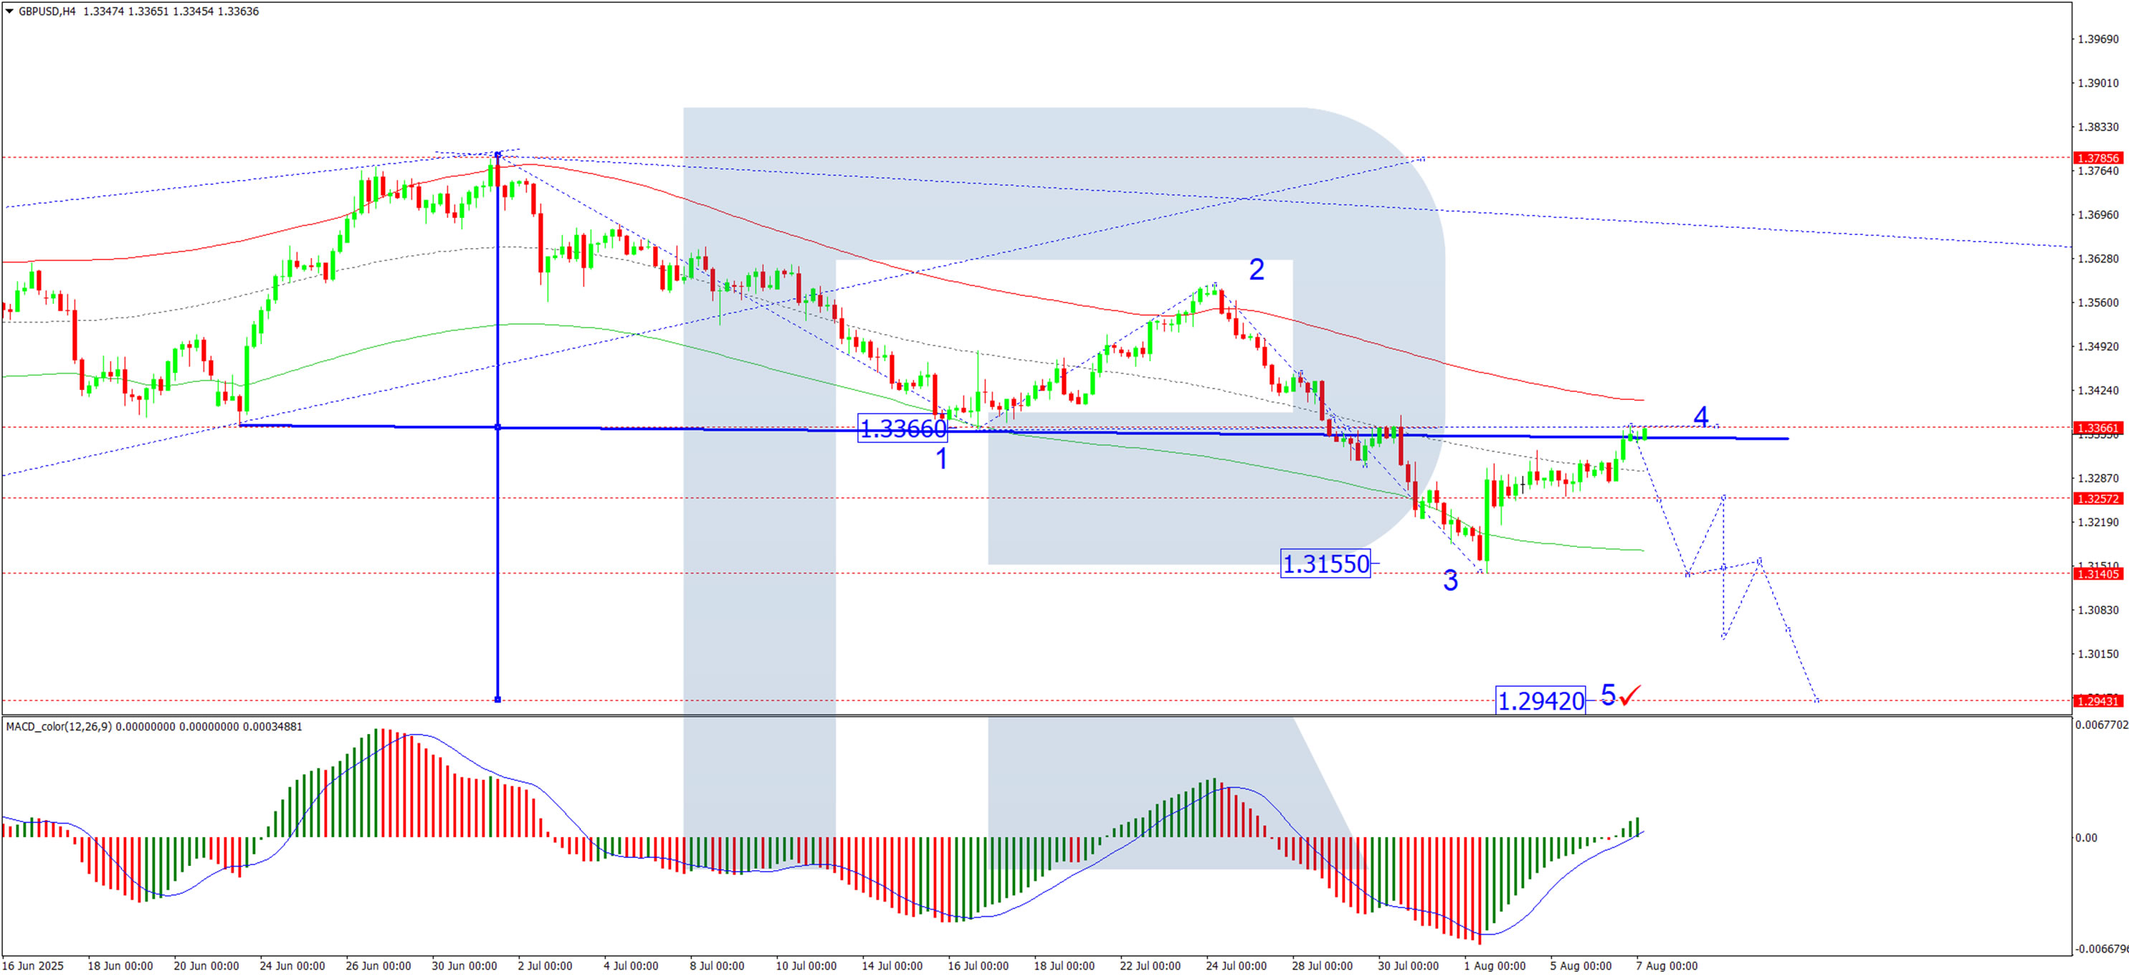2129x977 pixels.
Task: Click the red 1.29431 price axis tag
Action: tap(2097, 701)
